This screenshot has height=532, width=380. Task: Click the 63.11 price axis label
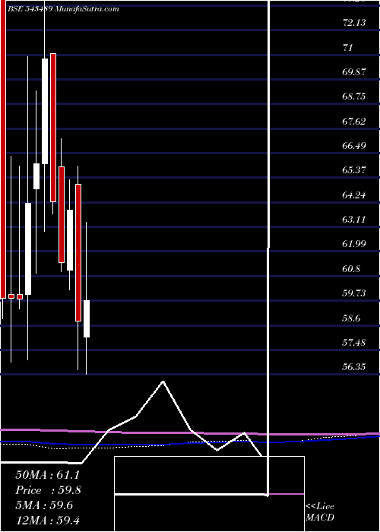[x=354, y=220]
